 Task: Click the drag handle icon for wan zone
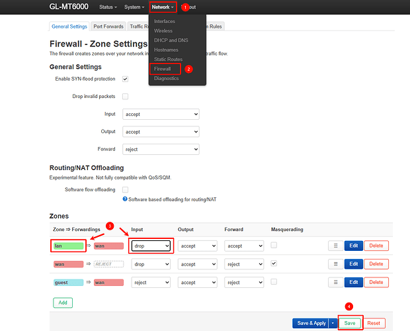click(x=335, y=264)
